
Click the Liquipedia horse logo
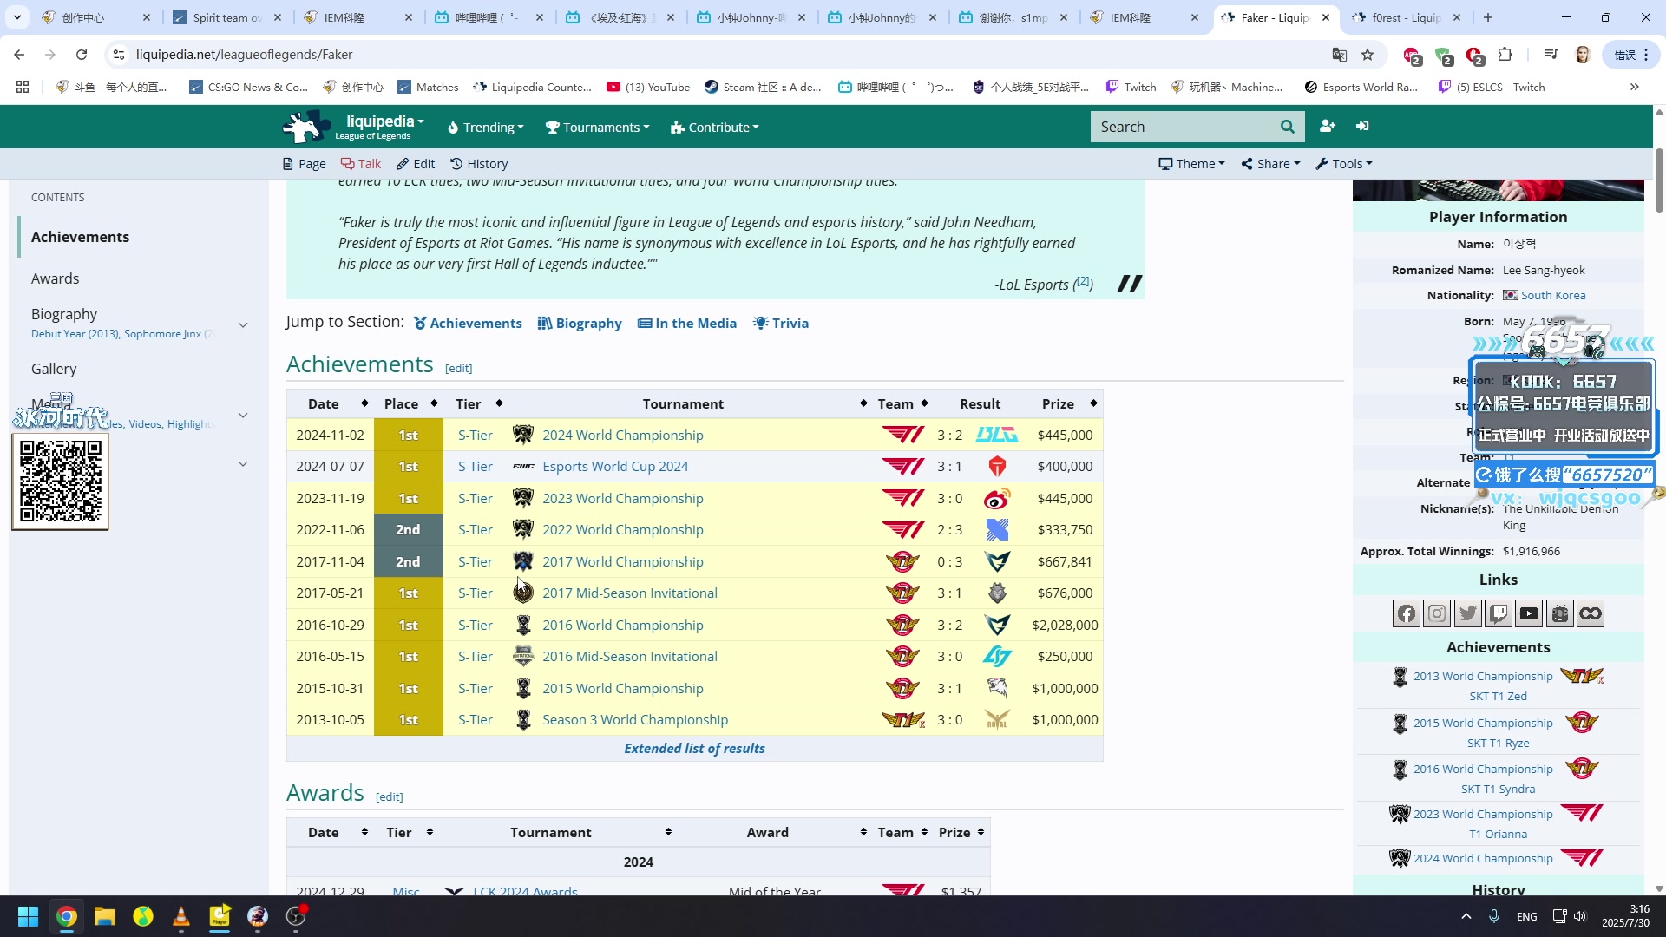tap(305, 127)
